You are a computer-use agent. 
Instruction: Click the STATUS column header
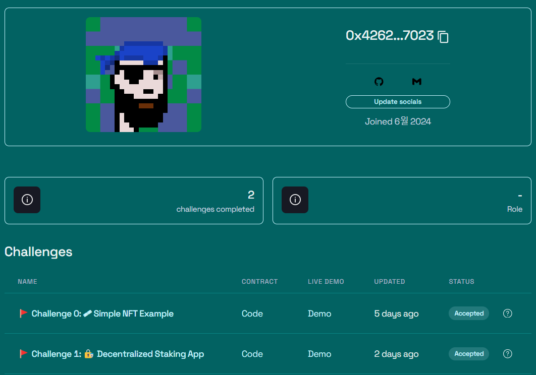point(461,281)
